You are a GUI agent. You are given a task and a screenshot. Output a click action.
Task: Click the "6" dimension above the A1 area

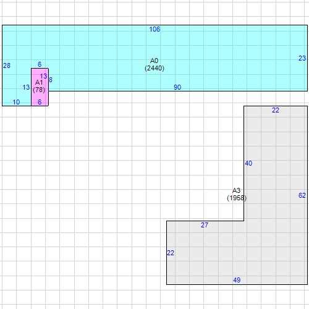pyautogui.click(x=40, y=64)
